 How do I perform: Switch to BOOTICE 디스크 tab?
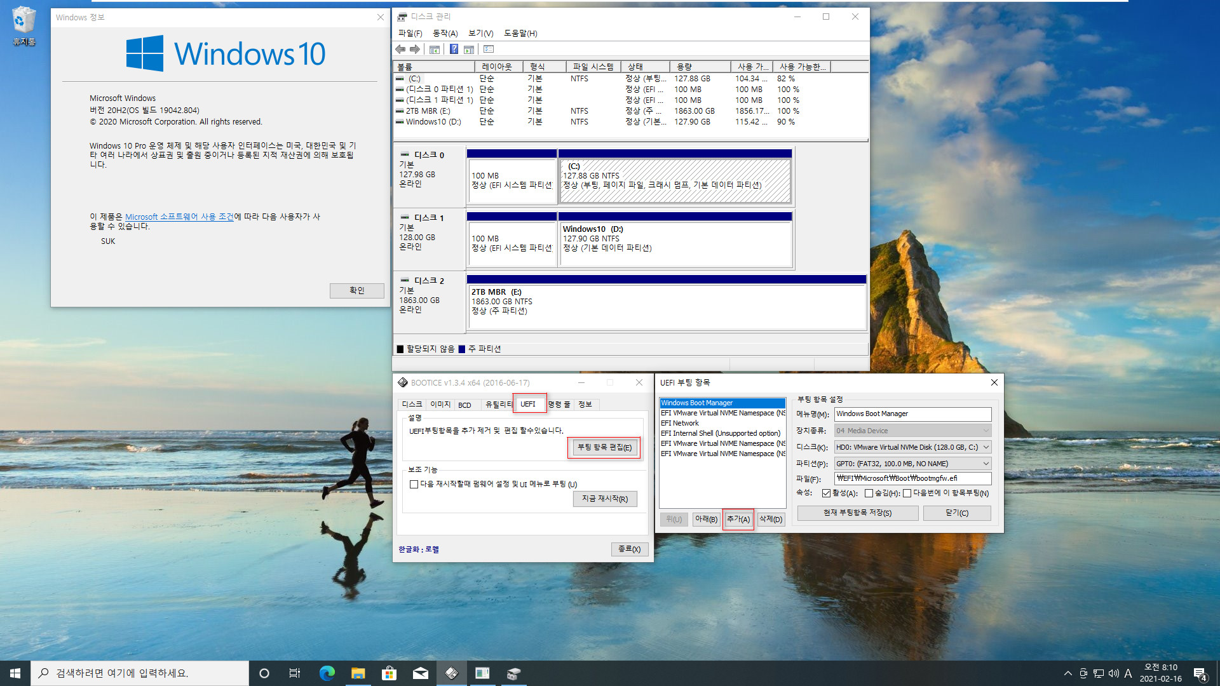coord(412,405)
